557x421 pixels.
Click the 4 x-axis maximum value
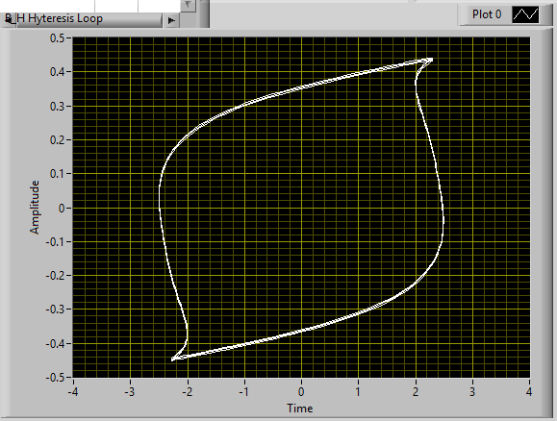pyautogui.click(x=529, y=392)
